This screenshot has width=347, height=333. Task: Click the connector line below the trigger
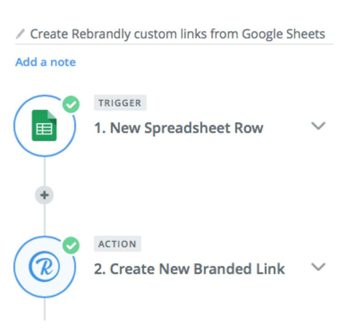pyautogui.click(x=45, y=171)
